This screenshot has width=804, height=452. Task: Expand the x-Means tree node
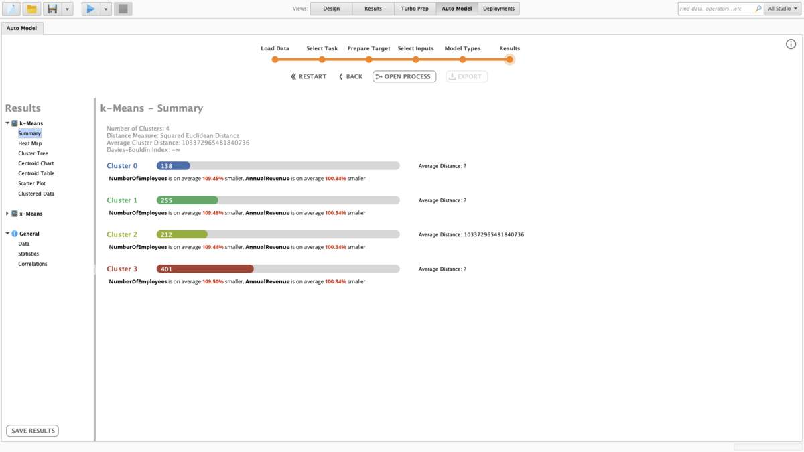coord(7,214)
